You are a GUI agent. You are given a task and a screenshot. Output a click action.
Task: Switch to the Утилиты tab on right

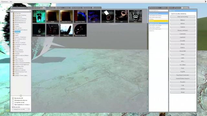pyautogui.click(x=185, y=8)
